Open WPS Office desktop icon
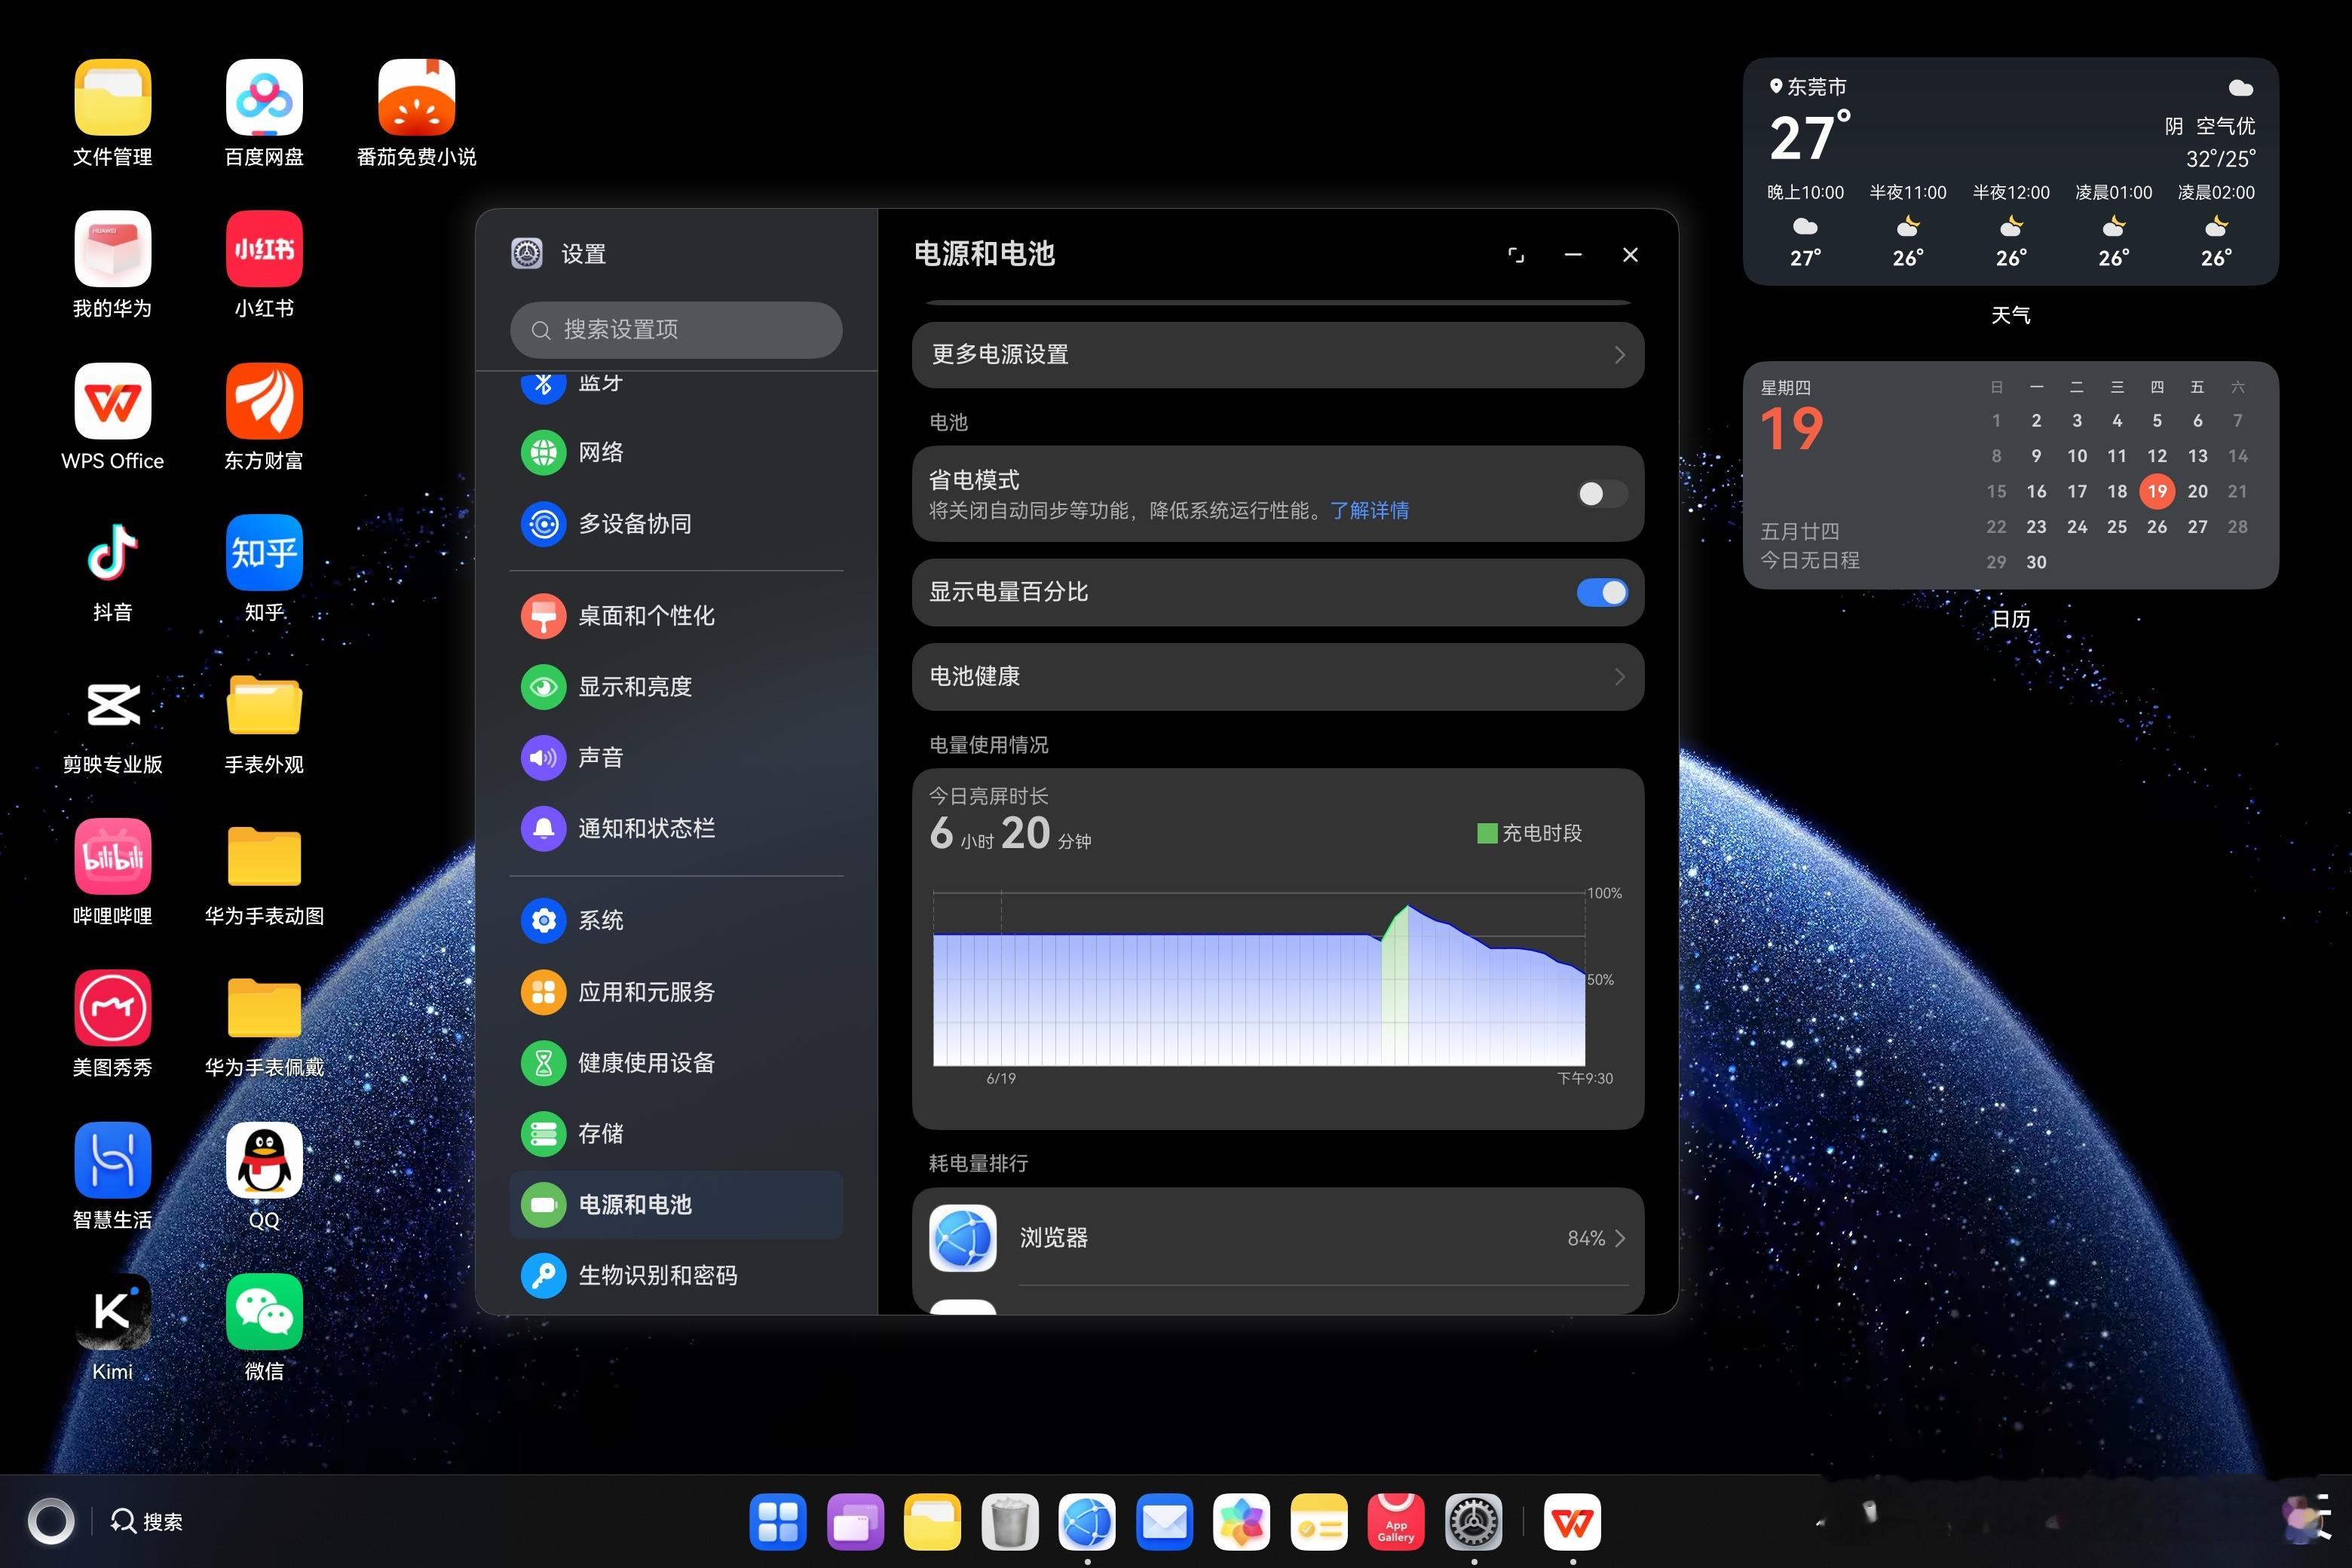This screenshot has width=2352, height=1568. [x=112, y=401]
